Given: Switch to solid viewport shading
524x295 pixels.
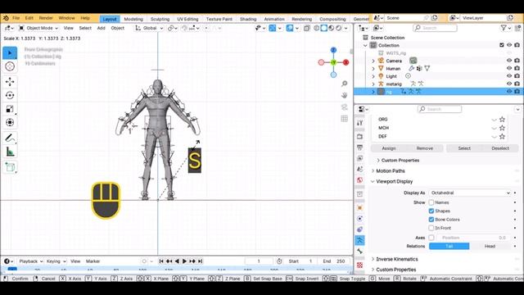Looking at the screenshot, I should [x=324, y=28].
